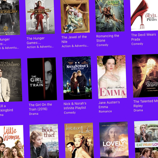Viewport: 158px width, 158px height.
Task: Click 'Jane Austen's Emma' title text
Action: (x=109, y=105)
